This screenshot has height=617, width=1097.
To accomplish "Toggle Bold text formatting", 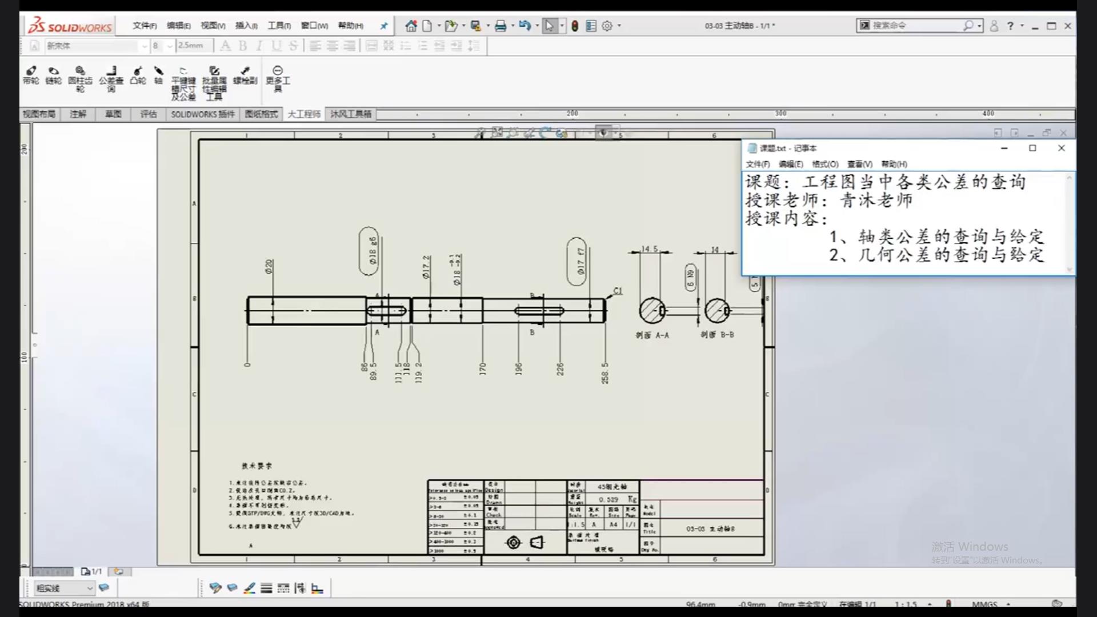I will point(243,46).
